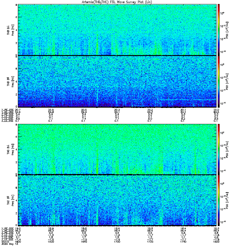Click the THC B‖ freq [Hz] axis label
Screen dimensions: 231x246
tap(10, 200)
